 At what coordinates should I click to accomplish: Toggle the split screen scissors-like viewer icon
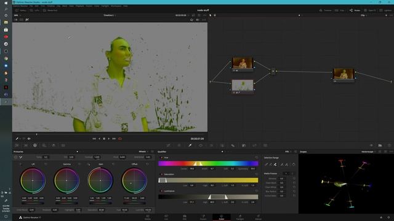point(27,20)
